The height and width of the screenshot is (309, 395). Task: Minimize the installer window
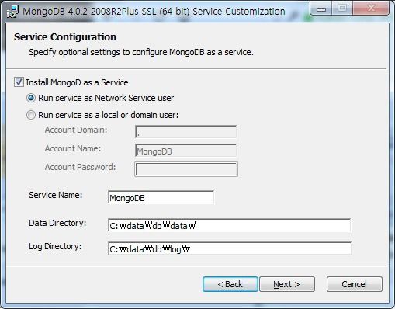(321, 9)
